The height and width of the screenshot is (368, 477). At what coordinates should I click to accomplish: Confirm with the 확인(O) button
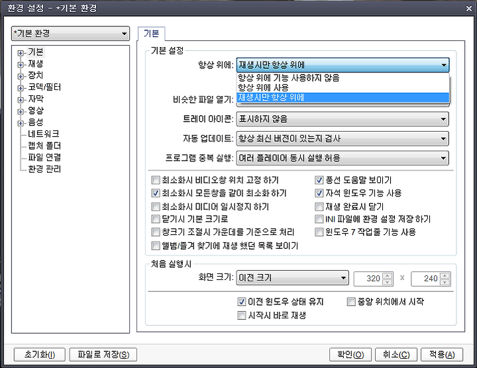tap(350, 355)
